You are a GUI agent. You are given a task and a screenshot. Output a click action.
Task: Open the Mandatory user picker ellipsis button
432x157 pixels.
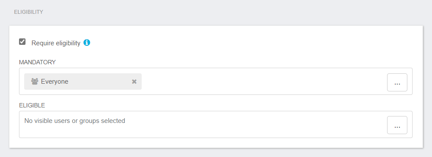click(x=397, y=82)
